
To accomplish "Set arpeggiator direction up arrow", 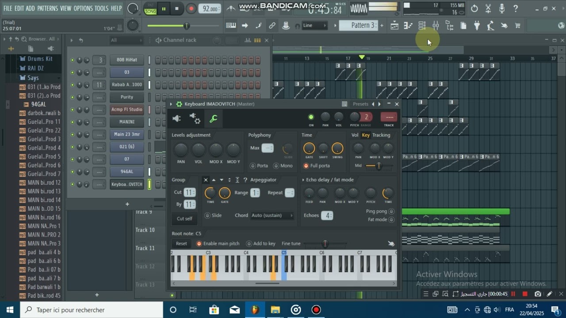I will coord(214,180).
